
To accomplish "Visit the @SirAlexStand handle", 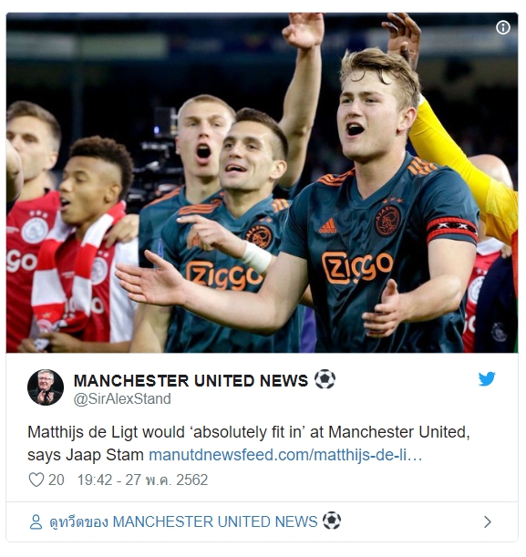I will [122, 398].
